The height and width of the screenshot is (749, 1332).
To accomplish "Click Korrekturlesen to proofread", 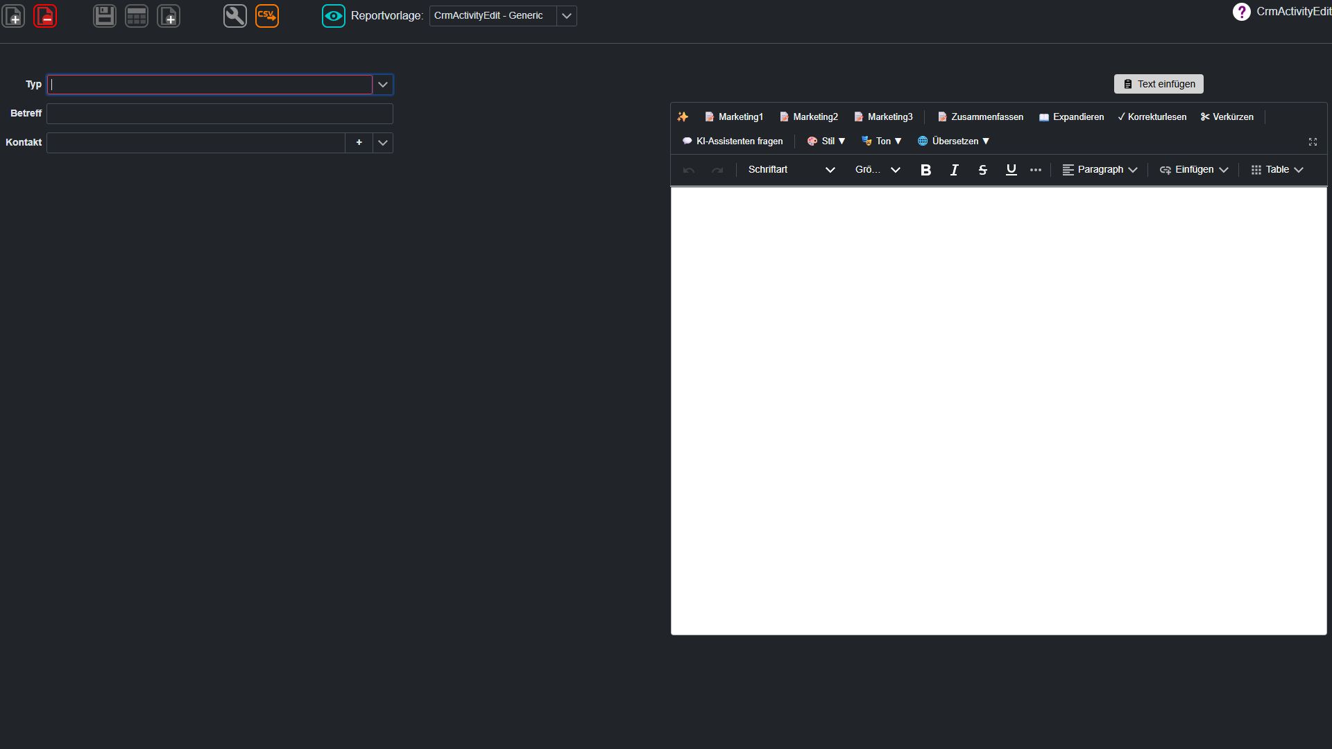I will [1152, 117].
